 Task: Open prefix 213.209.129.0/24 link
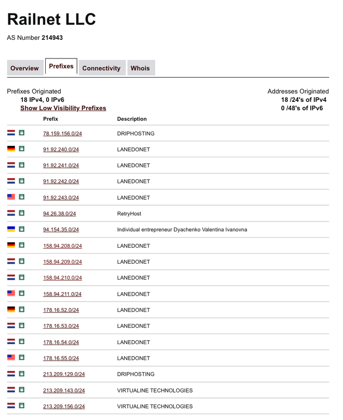click(x=64, y=374)
